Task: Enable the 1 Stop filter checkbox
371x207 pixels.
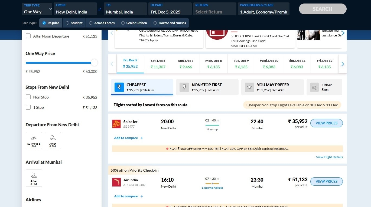Action: 28,107
